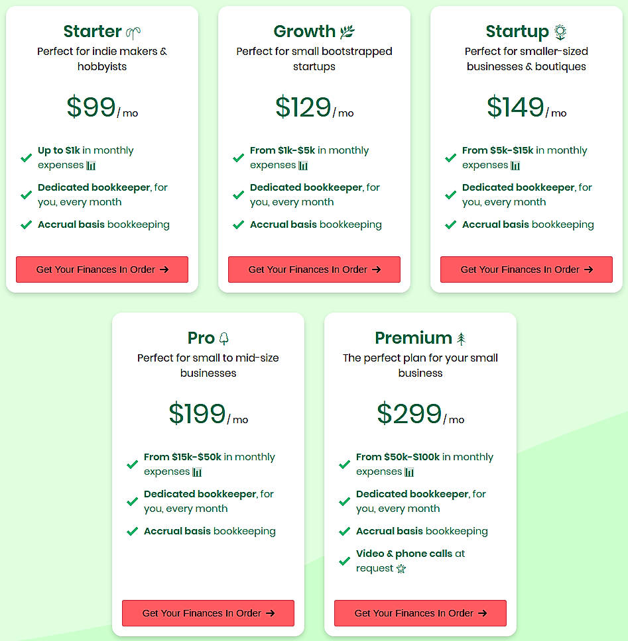Click 'Get Your Finances In Order' under Growth plan

coord(314,270)
